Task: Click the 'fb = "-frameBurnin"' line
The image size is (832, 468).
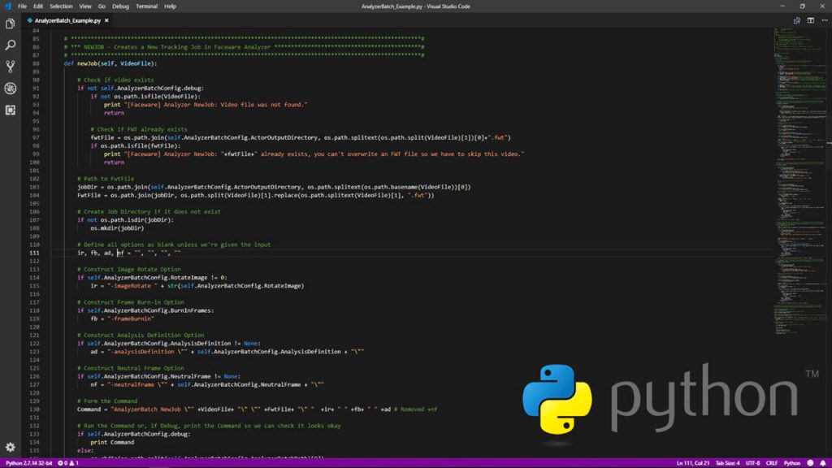Action: (122, 318)
